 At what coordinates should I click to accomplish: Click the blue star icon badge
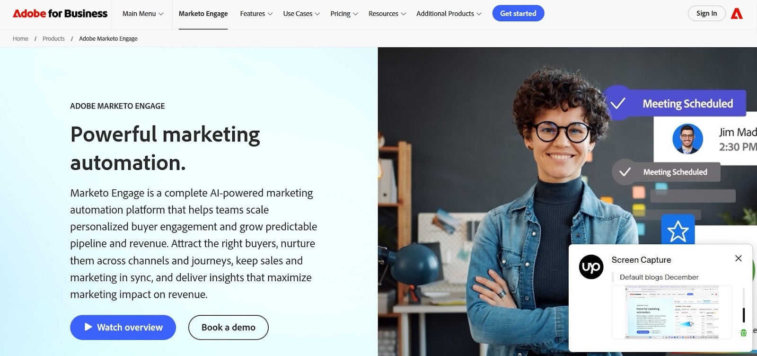point(678,231)
